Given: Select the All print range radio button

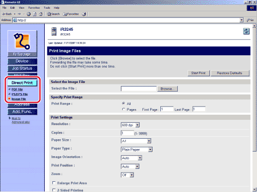Looking at the screenshot, I should 123,103.
